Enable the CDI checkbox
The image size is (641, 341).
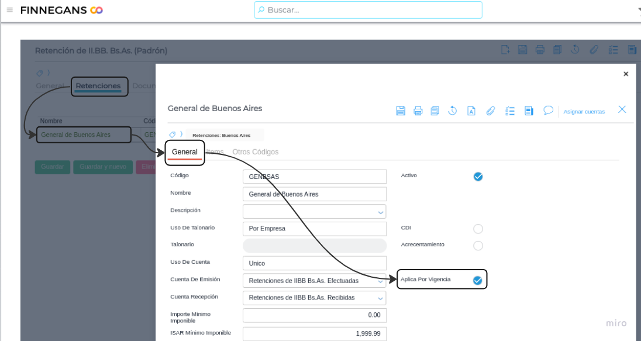click(478, 229)
